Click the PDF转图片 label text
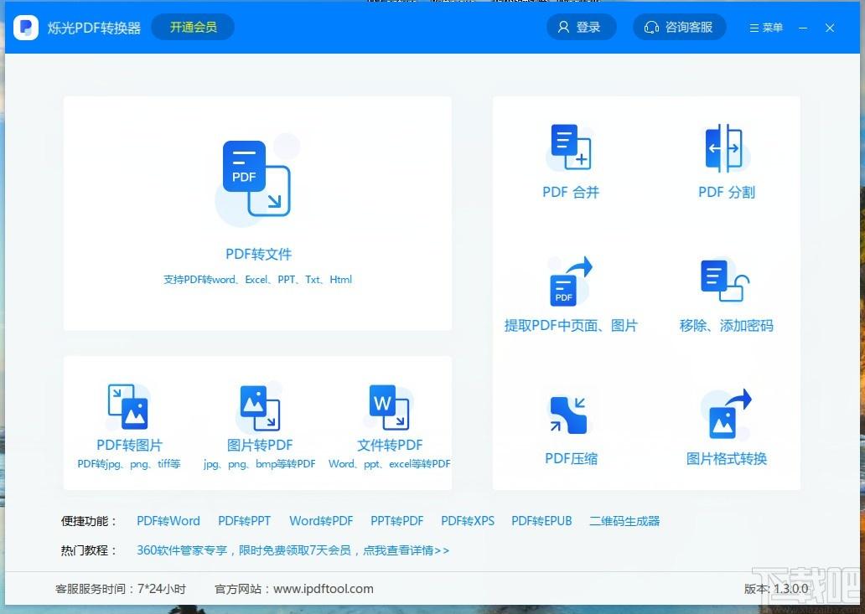This screenshot has width=865, height=614. coord(129,445)
